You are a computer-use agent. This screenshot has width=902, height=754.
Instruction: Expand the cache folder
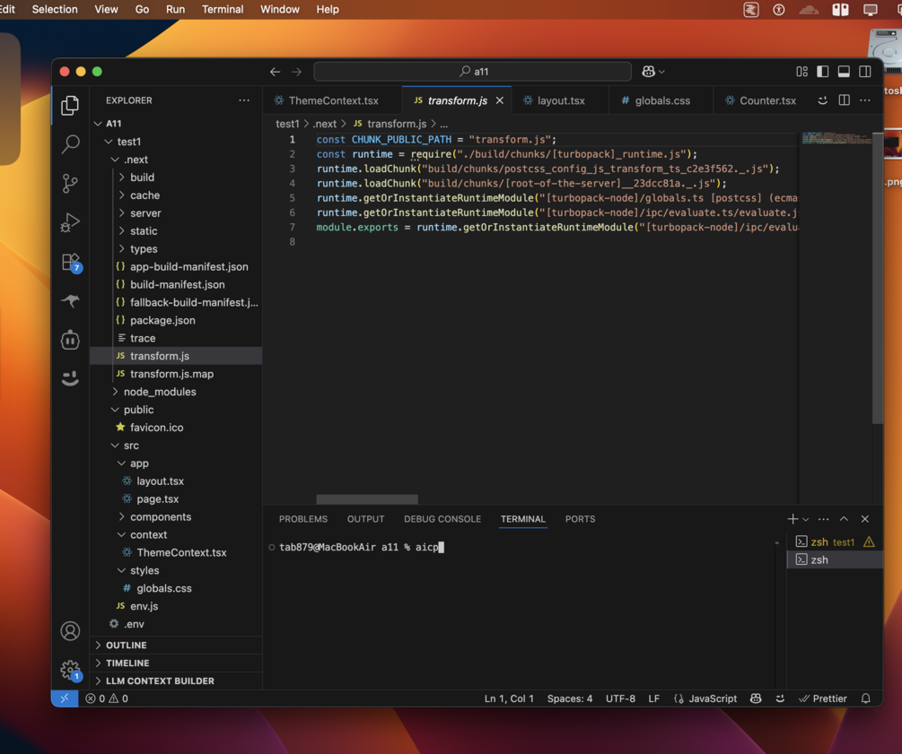point(176,195)
